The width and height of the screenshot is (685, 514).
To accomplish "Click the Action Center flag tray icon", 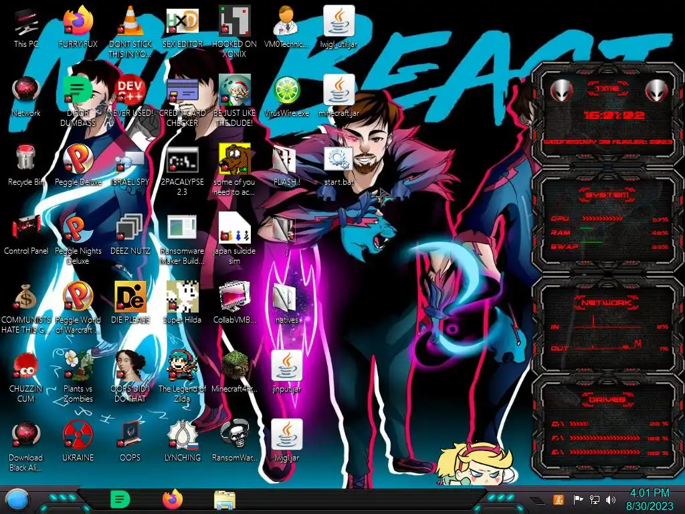I will tap(578, 499).
